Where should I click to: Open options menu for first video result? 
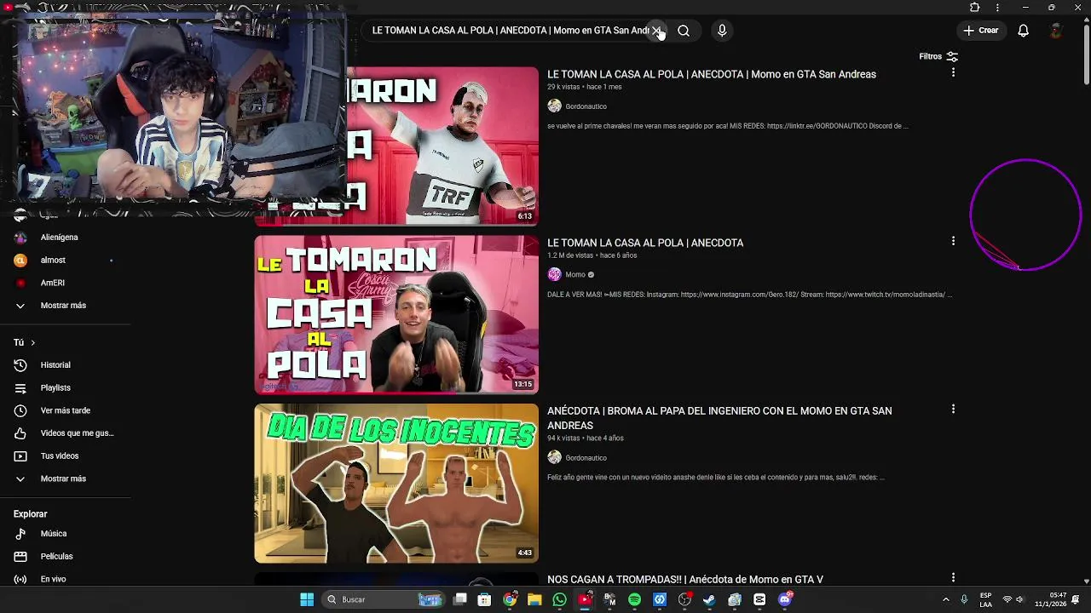(x=953, y=73)
